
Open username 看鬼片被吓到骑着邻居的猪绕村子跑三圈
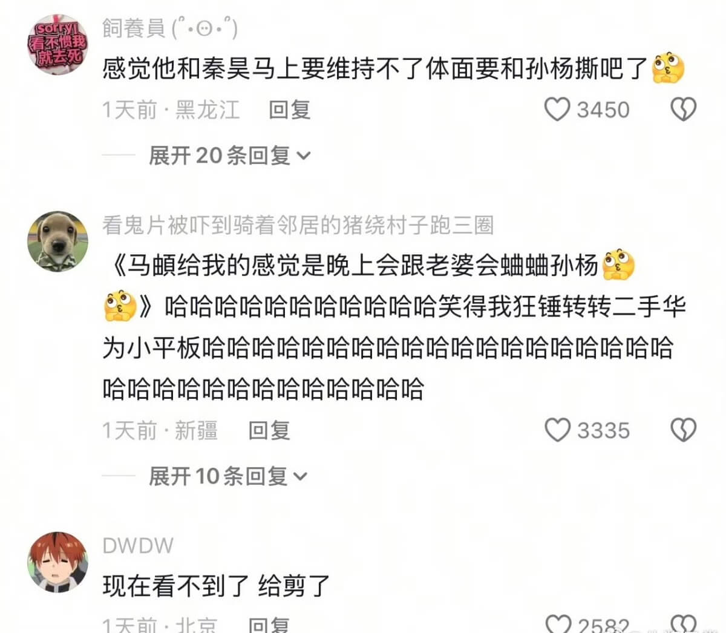(298, 225)
